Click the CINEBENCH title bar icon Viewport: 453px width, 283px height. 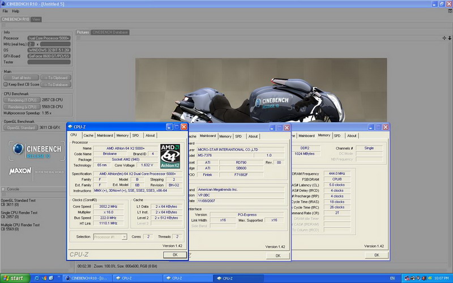(x=5, y=3)
